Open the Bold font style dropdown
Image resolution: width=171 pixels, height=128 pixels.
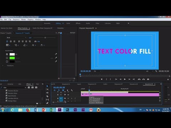16,38
